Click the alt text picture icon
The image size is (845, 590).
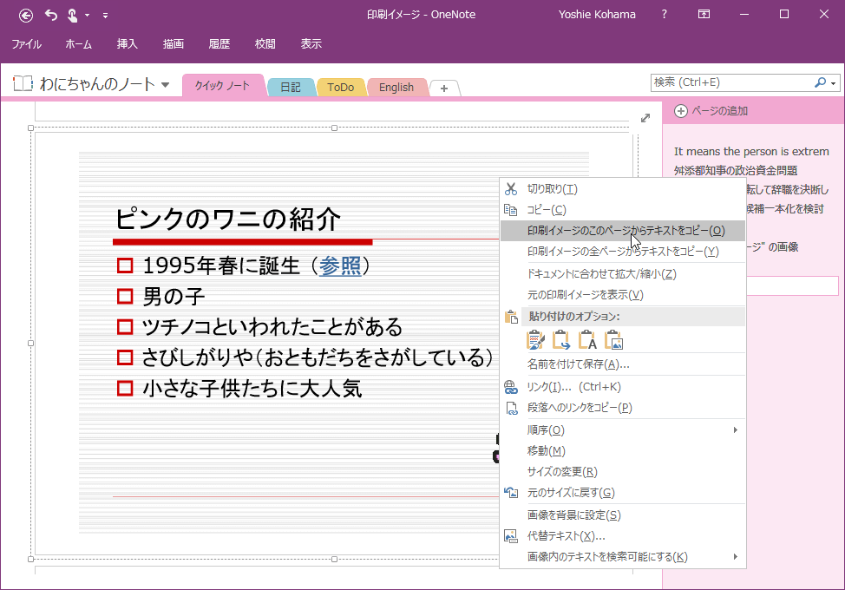coord(510,536)
